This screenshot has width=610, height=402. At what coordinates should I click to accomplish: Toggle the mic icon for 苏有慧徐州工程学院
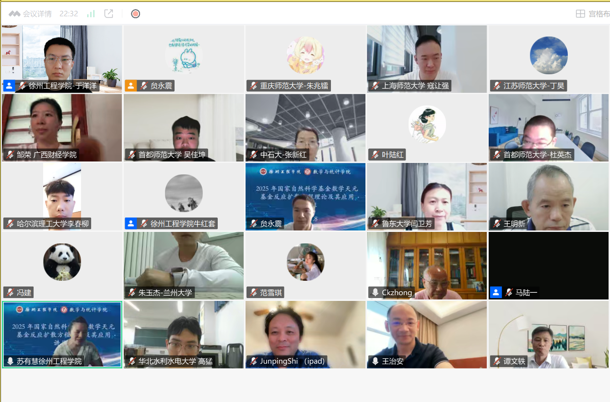(10, 361)
